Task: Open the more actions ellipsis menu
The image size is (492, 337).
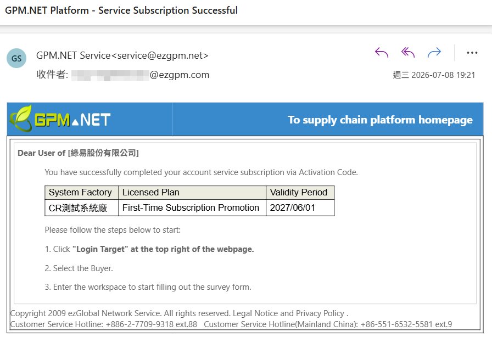Action: [x=472, y=53]
